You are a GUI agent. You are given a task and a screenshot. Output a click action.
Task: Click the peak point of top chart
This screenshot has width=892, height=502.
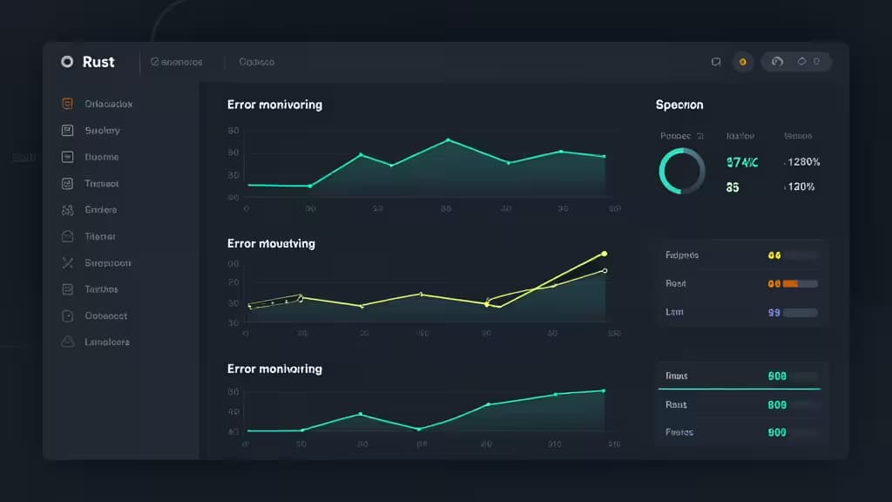coord(449,139)
